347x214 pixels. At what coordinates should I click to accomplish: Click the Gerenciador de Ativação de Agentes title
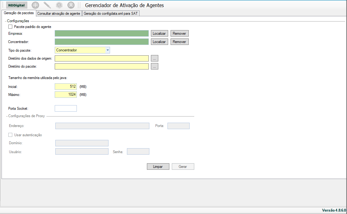point(124,5)
